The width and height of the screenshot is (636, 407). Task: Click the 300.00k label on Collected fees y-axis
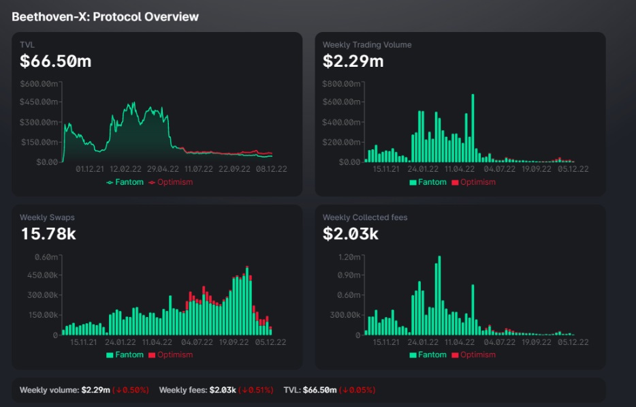(x=345, y=315)
